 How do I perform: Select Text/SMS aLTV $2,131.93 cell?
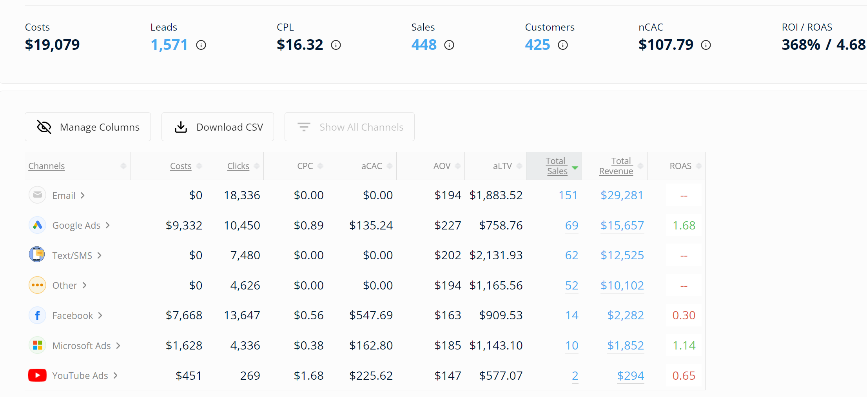[496, 255]
